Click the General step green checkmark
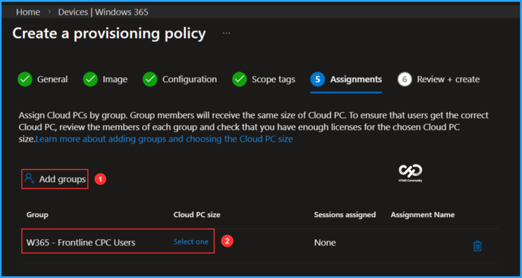This screenshot has height=278, width=522. point(25,80)
